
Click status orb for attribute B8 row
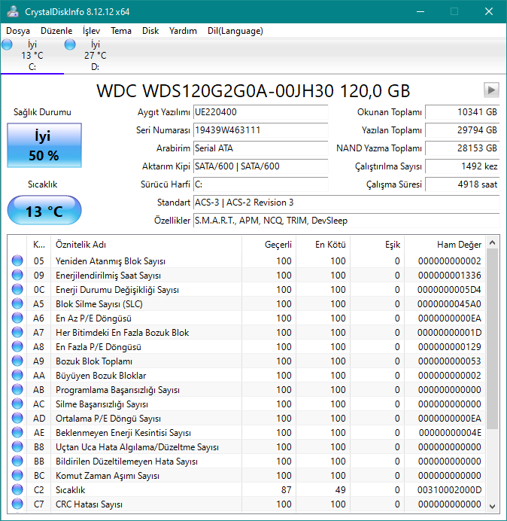(17, 446)
